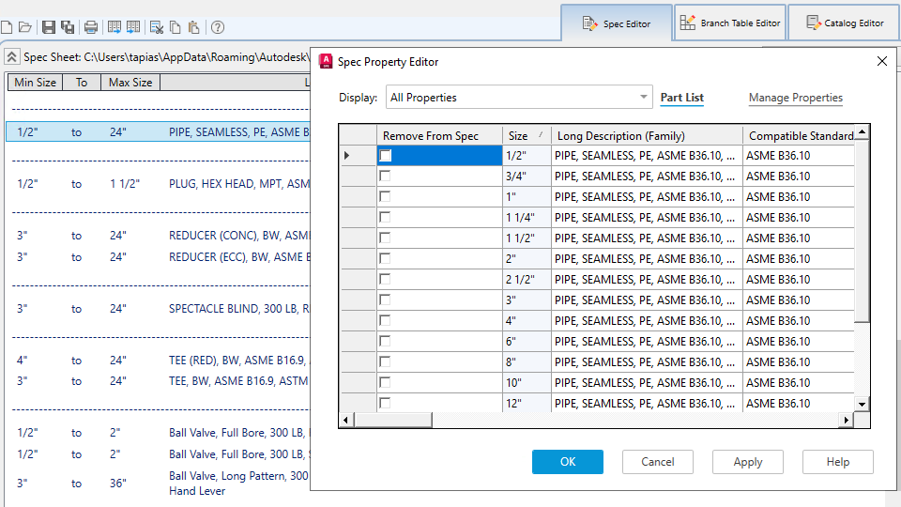Select the PLUG, HEX HEAD row in Spec Sheet

click(x=158, y=184)
